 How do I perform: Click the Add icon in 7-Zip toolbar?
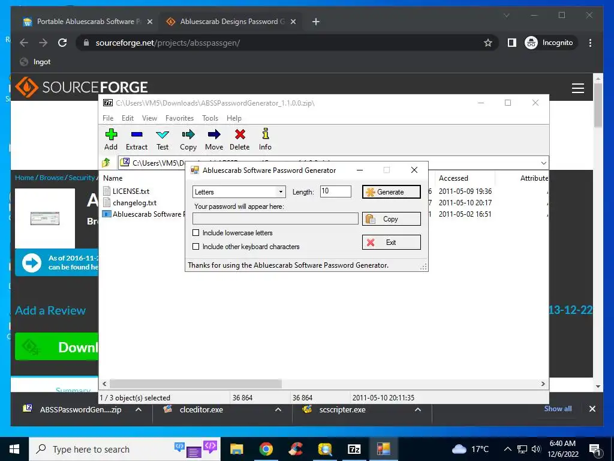[111, 134]
